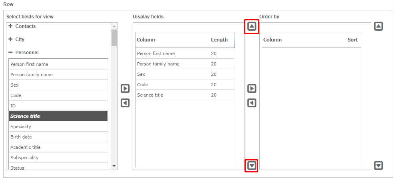Select the Science title field

pyautogui.click(x=58, y=116)
